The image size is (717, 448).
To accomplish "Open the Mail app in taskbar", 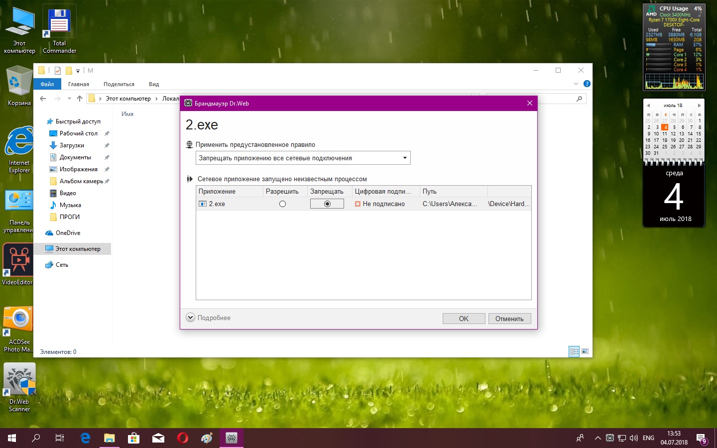I will [158, 438].
